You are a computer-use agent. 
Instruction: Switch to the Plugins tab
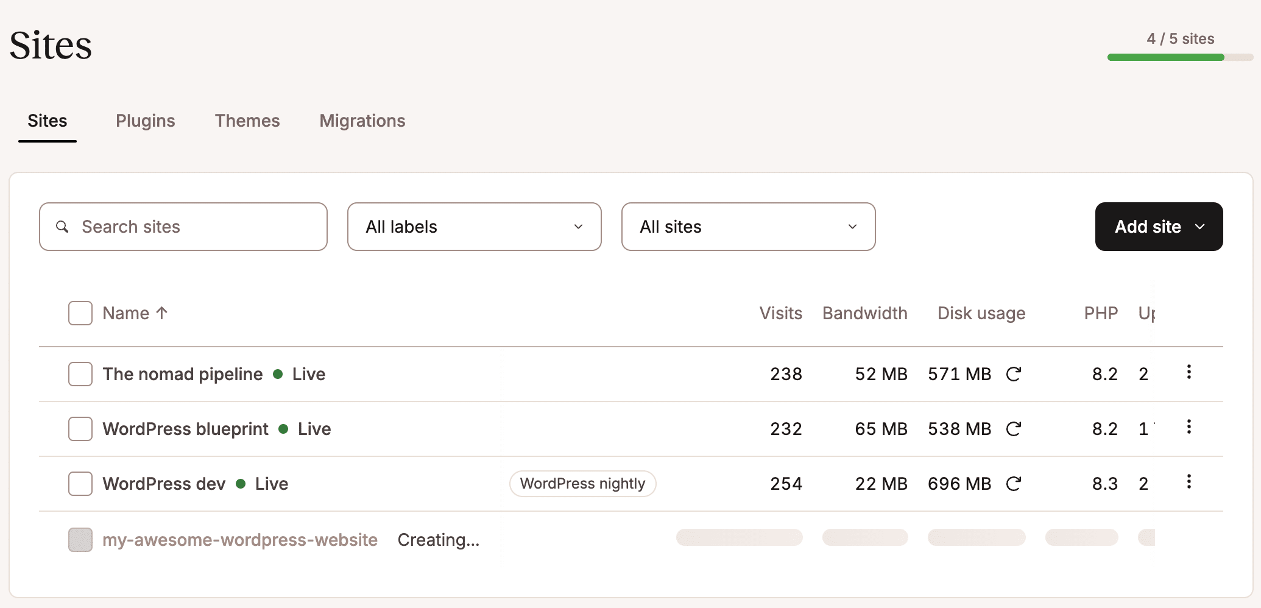click(146, 121)
